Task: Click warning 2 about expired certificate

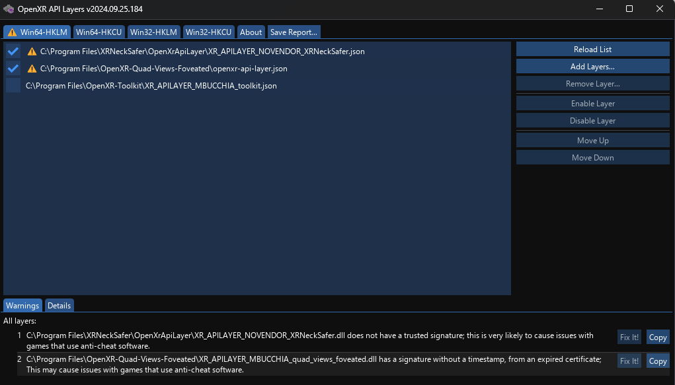Action: (x=314, y=365)
